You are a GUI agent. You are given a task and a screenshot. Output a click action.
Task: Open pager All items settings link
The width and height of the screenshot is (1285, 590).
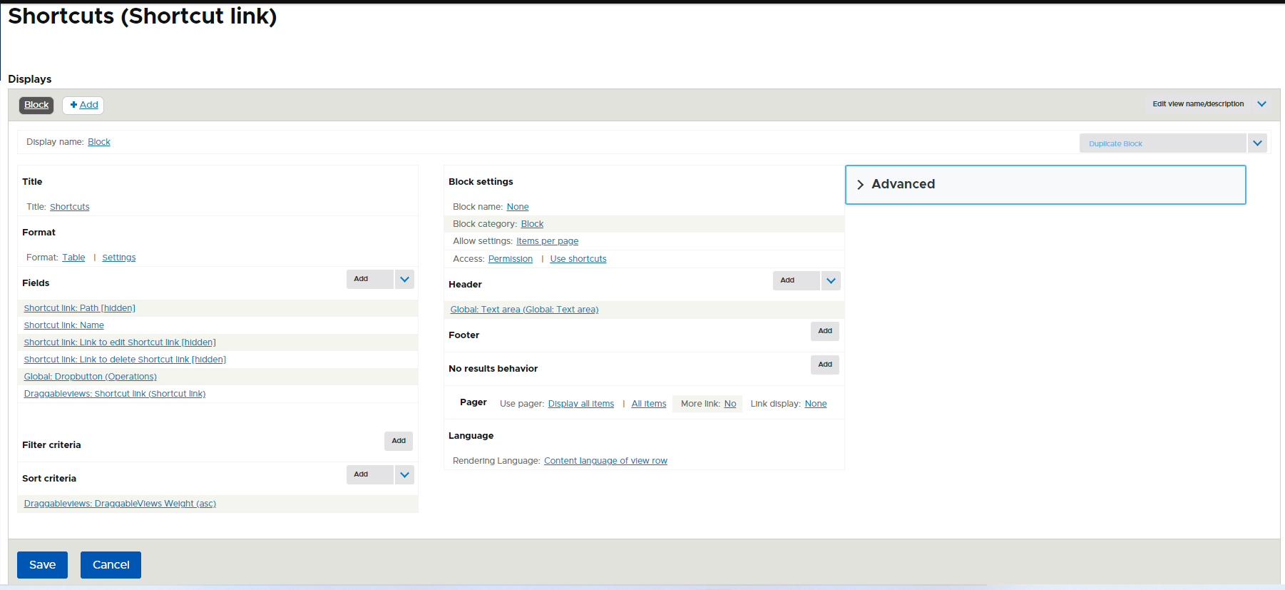pyautogui.click(x=649, y=404)
